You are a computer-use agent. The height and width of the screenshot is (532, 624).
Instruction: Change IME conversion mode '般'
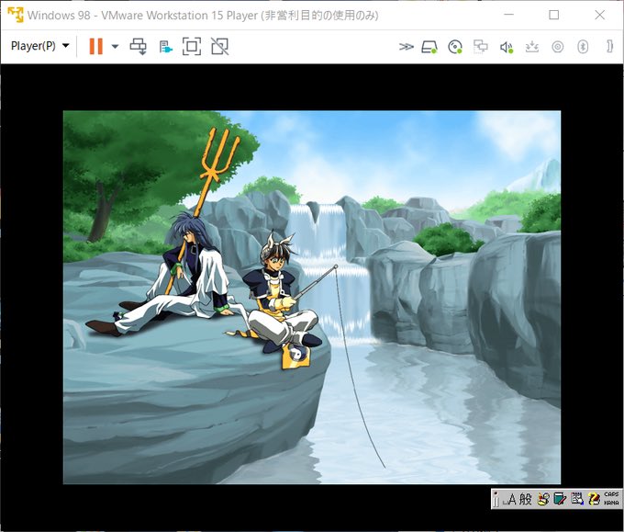[x=525, y=499]
